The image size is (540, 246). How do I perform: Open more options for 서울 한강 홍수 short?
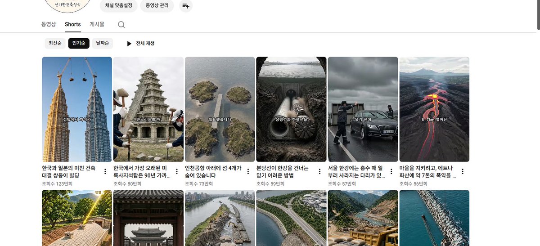click(x=391, y=171)
